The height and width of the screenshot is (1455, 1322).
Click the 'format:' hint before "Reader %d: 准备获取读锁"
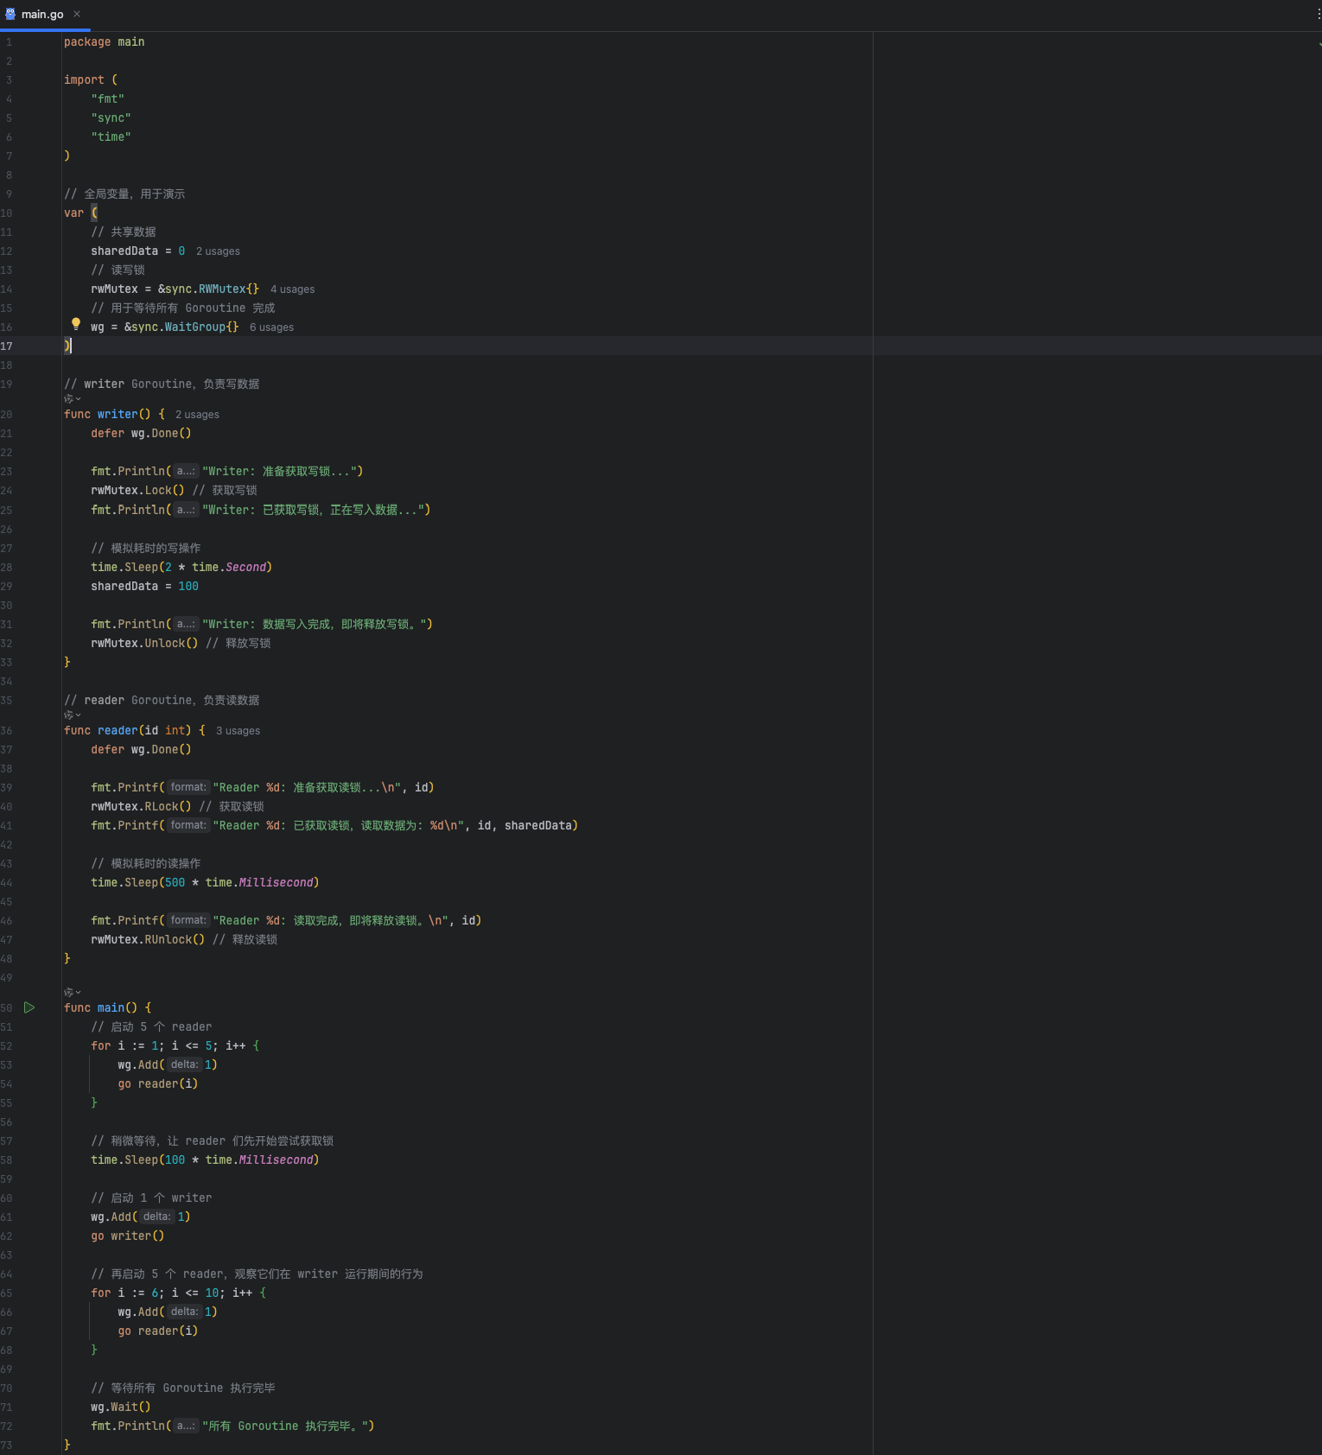point(188,788)
